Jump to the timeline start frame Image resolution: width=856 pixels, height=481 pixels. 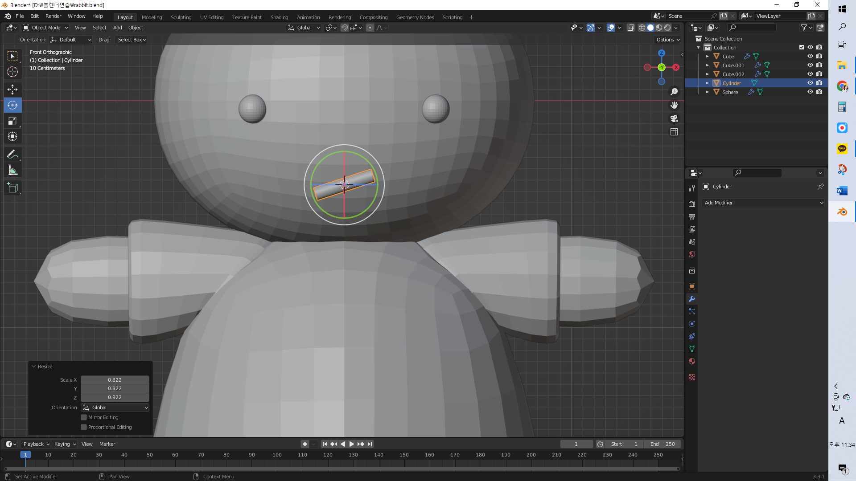pos(325,444)
